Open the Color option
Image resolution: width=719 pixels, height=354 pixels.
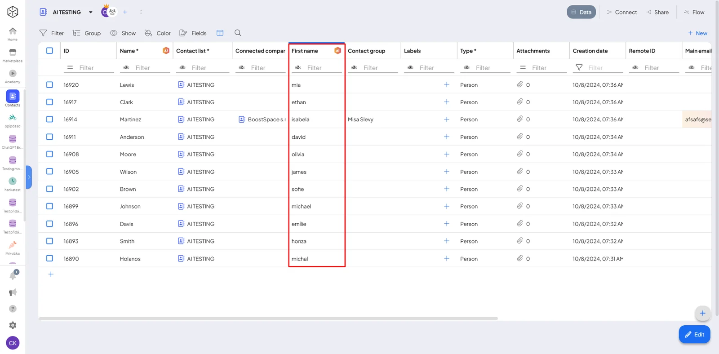pos(157,33)
